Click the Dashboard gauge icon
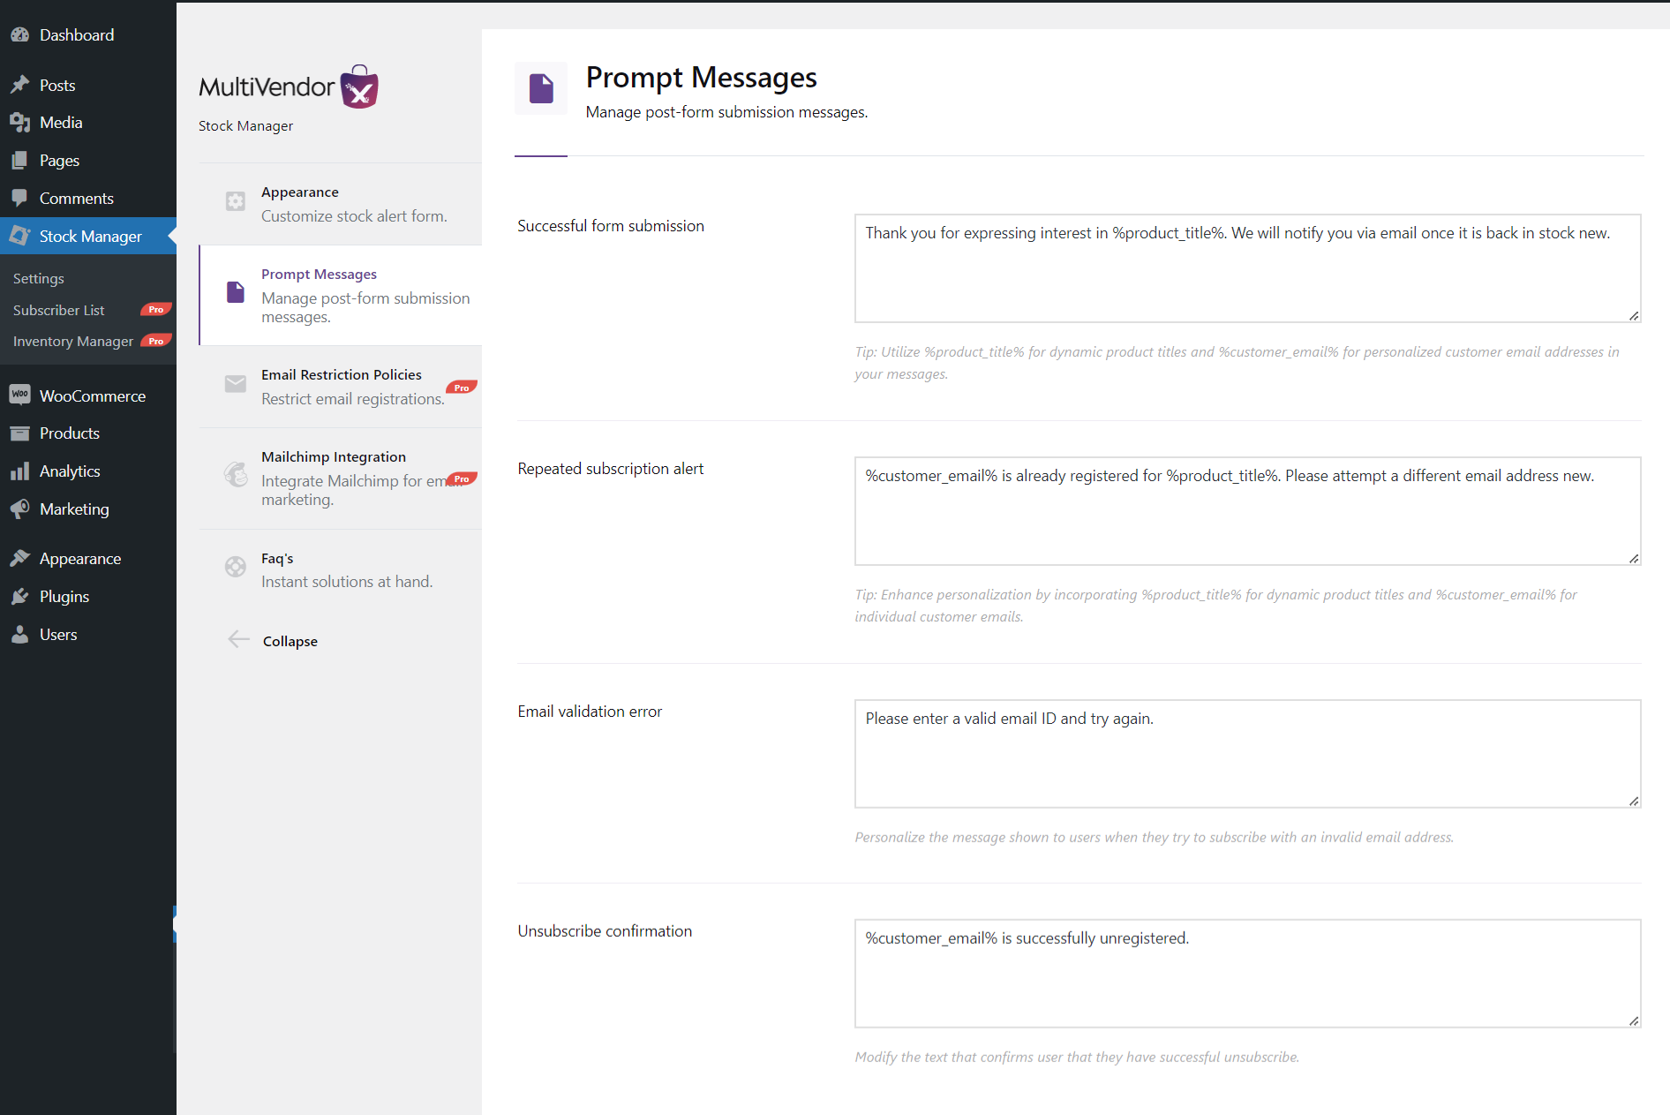The image size is (1670, 1115). [x=19, y=35]
